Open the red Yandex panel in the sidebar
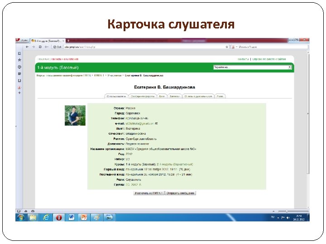This screenshot has width=326, height=244. (x=19, y=88)
